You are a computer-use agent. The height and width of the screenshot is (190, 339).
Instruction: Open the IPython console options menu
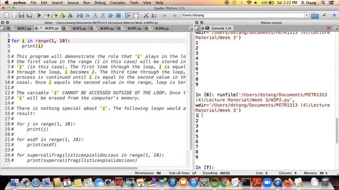(335, 28)
